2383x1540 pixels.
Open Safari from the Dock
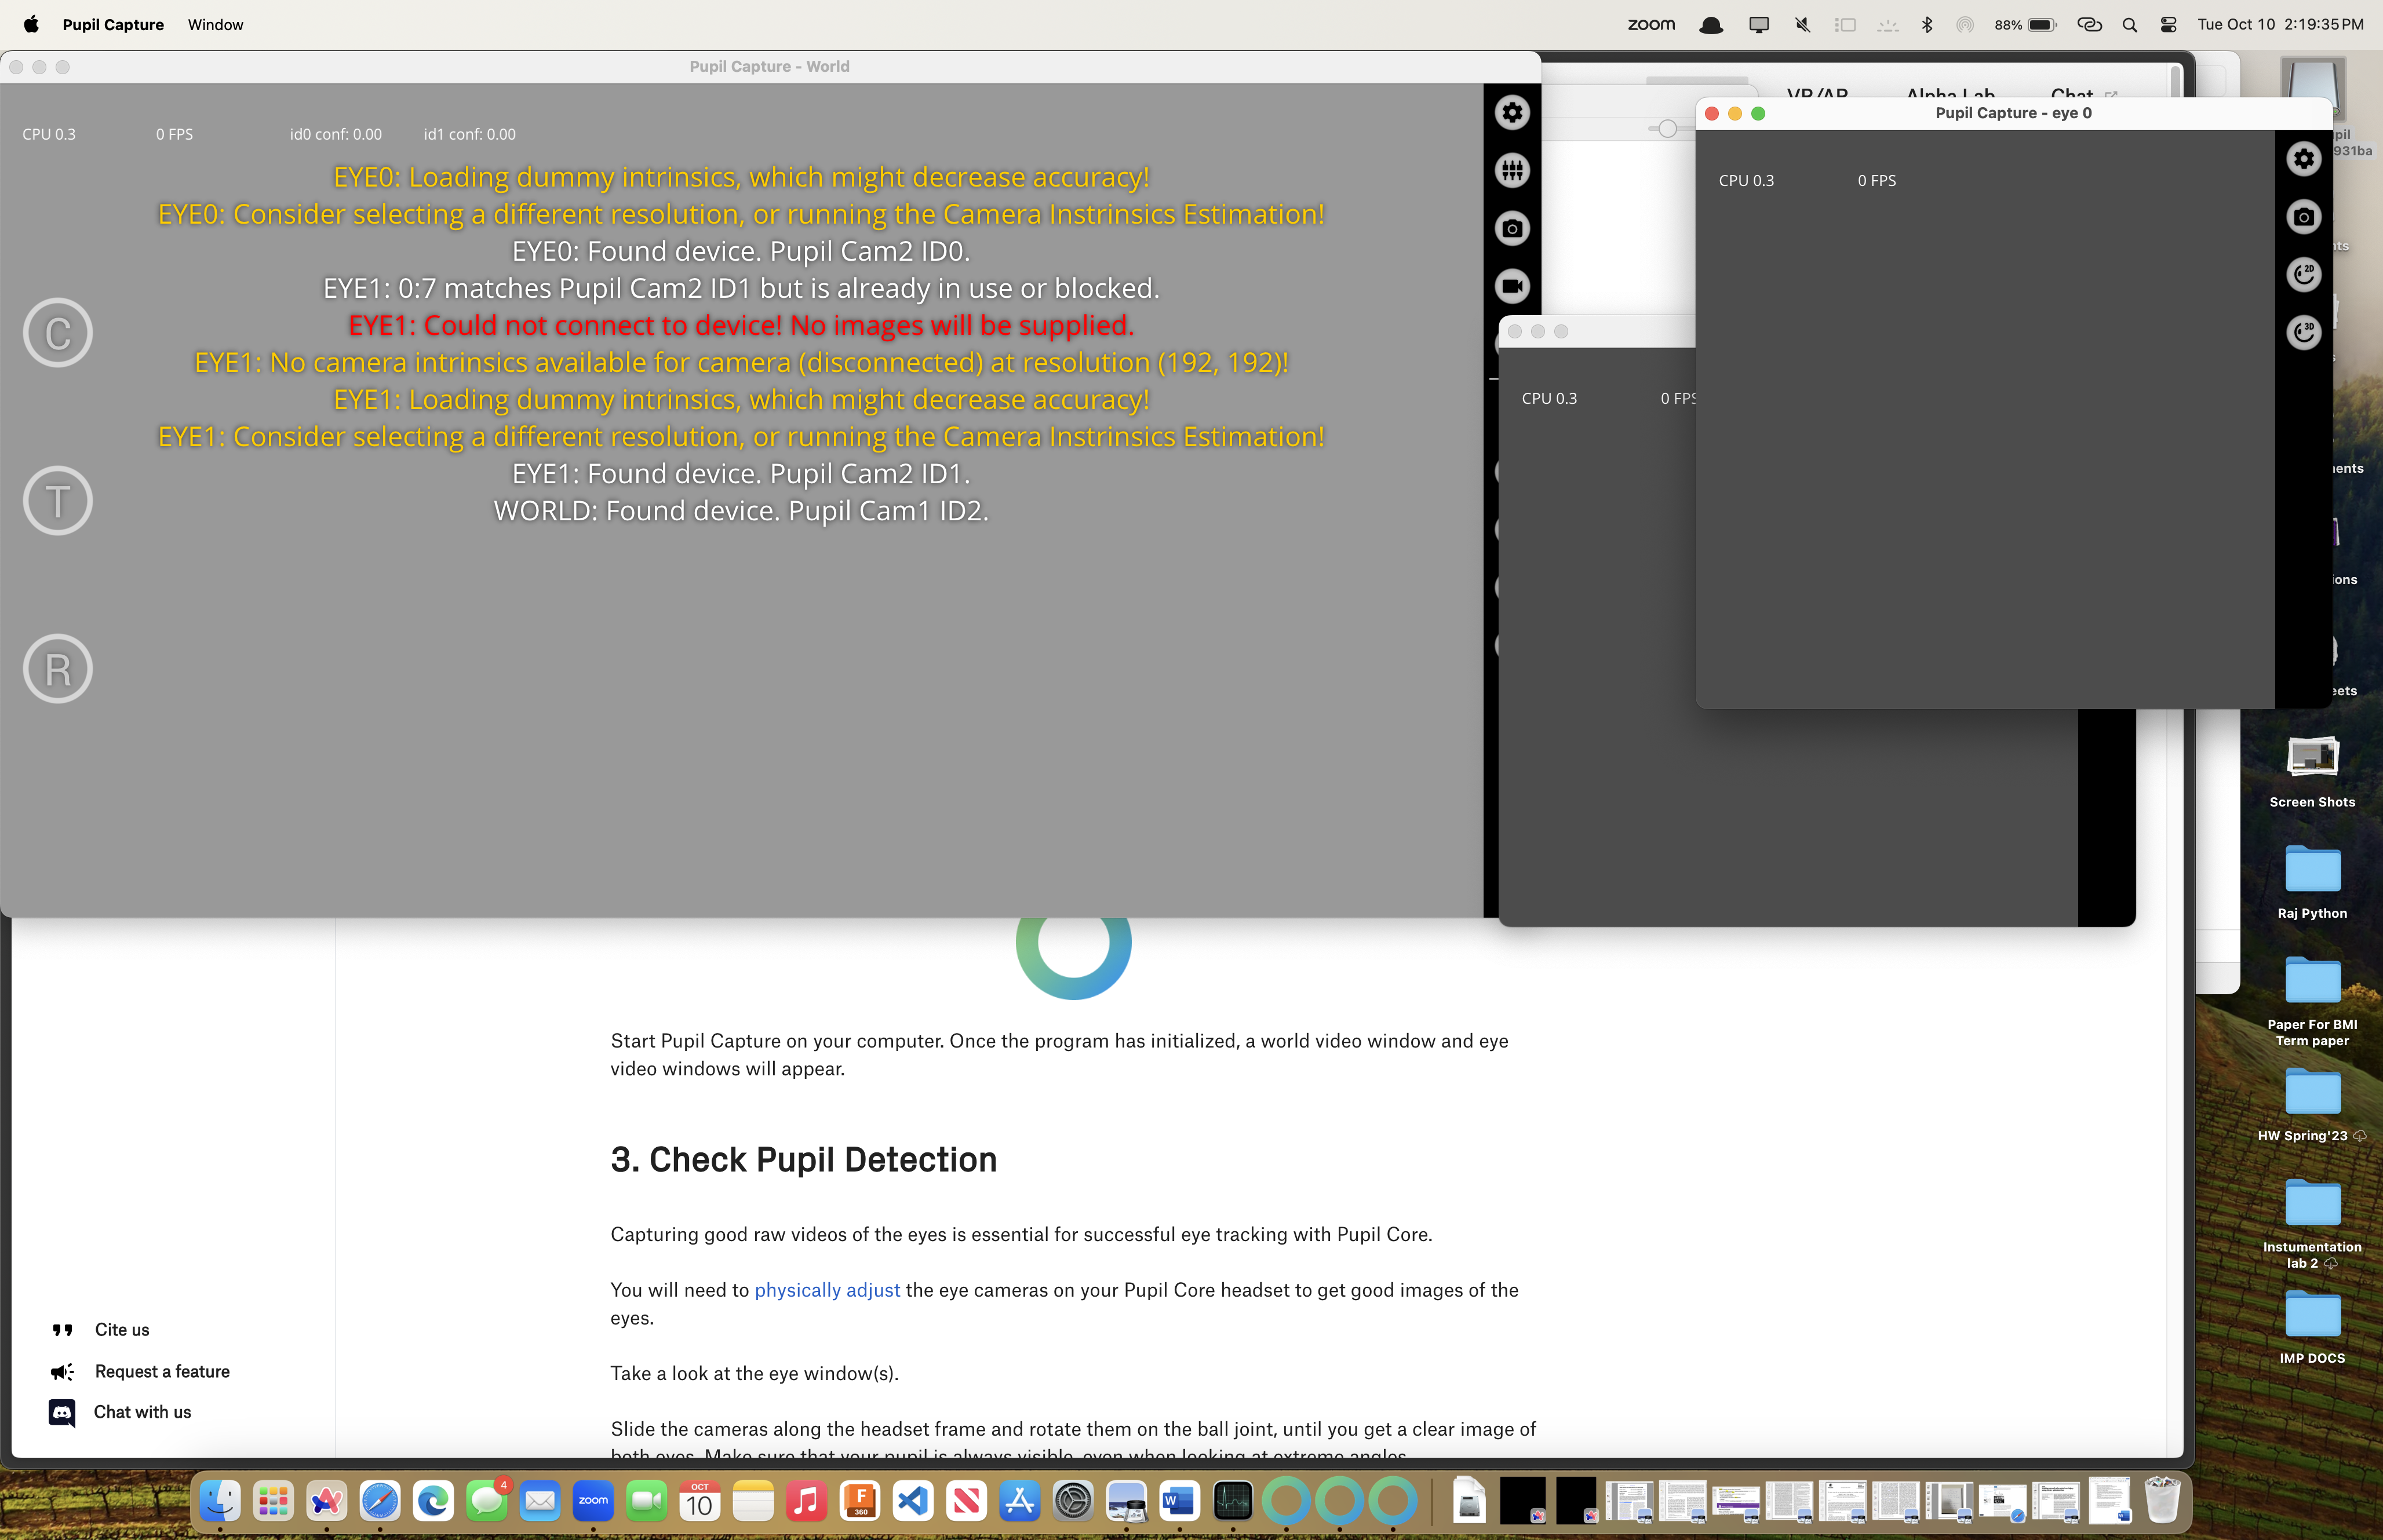point(380,1501)
